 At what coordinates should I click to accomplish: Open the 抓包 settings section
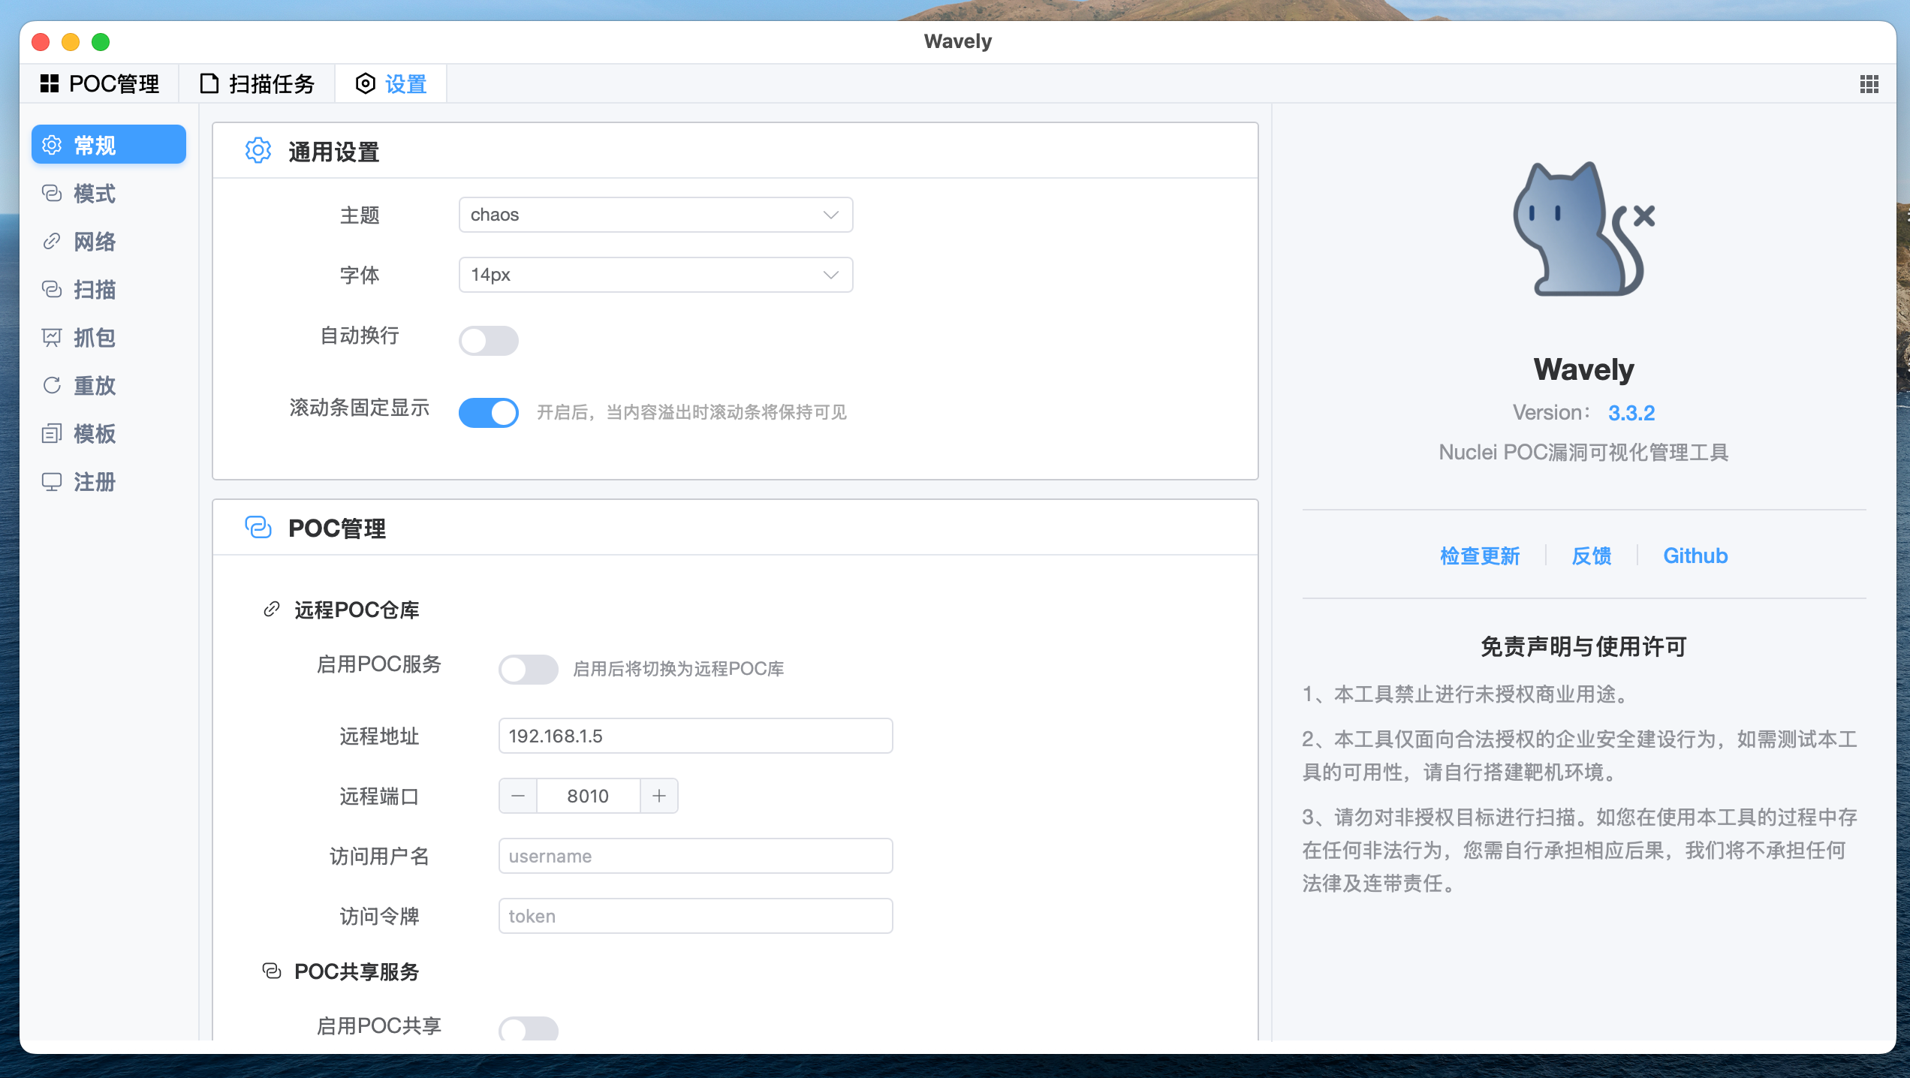[109, 337]
